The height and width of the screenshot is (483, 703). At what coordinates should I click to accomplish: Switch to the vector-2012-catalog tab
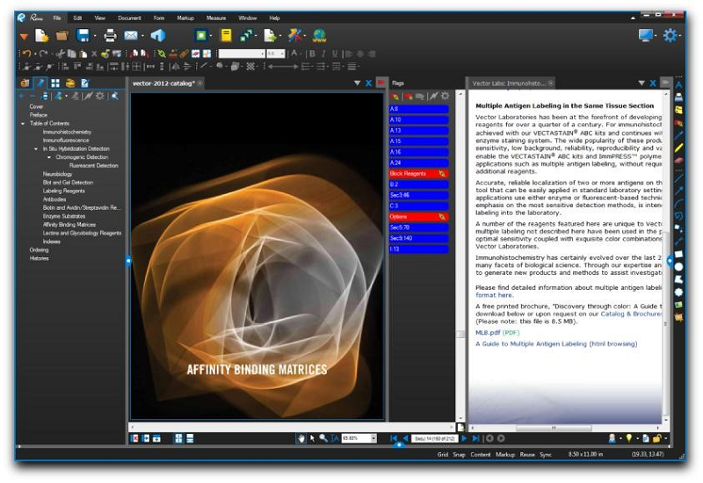[164, 83]
